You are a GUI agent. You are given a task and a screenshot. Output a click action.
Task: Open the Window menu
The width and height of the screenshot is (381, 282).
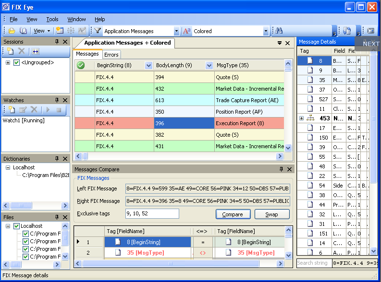point(76,19)
